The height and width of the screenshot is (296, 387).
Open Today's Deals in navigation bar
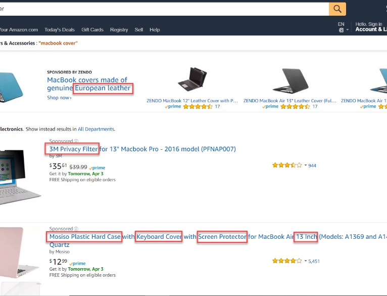point(60,30)
